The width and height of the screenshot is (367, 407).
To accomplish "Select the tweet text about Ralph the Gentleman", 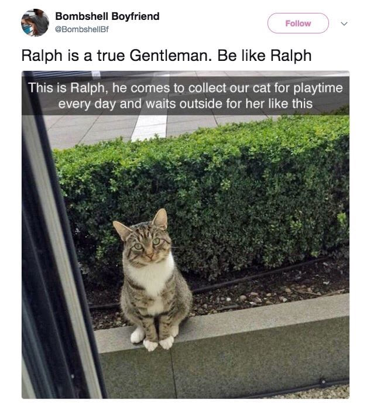I will click(166, 56).
